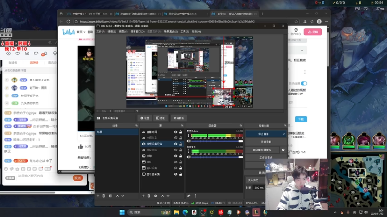The height and width of the screenshot is (217, 387).
Task: Open the 桌面音频 channel three-dot options
Action: [189, 151]
